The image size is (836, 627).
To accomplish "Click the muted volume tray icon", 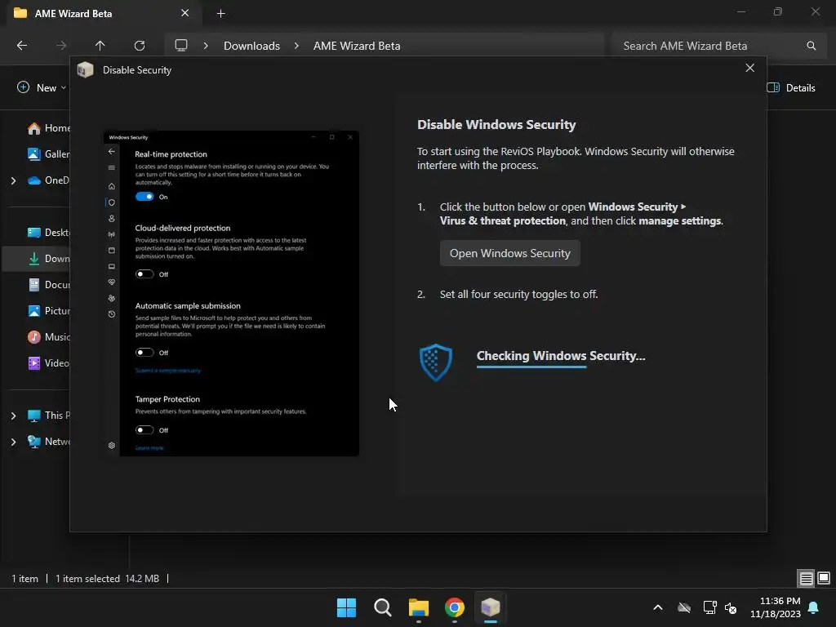I will coord(731,607).
